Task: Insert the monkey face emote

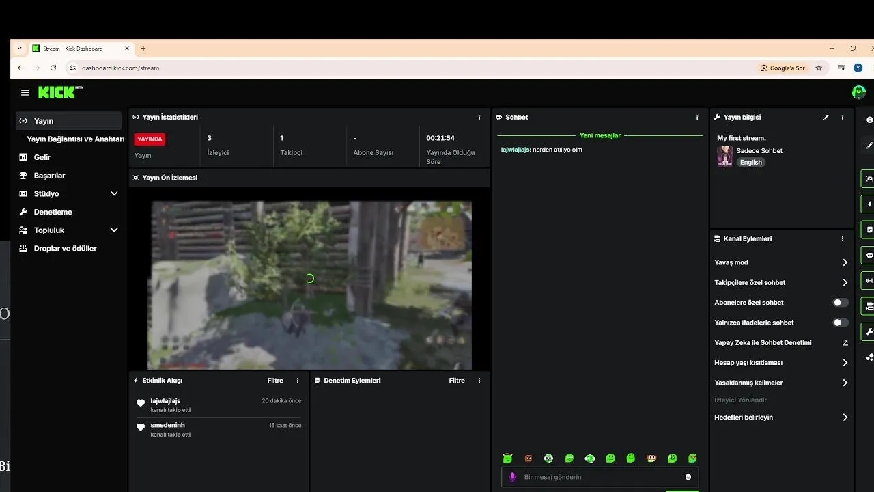Action: (x=651, y=459)
